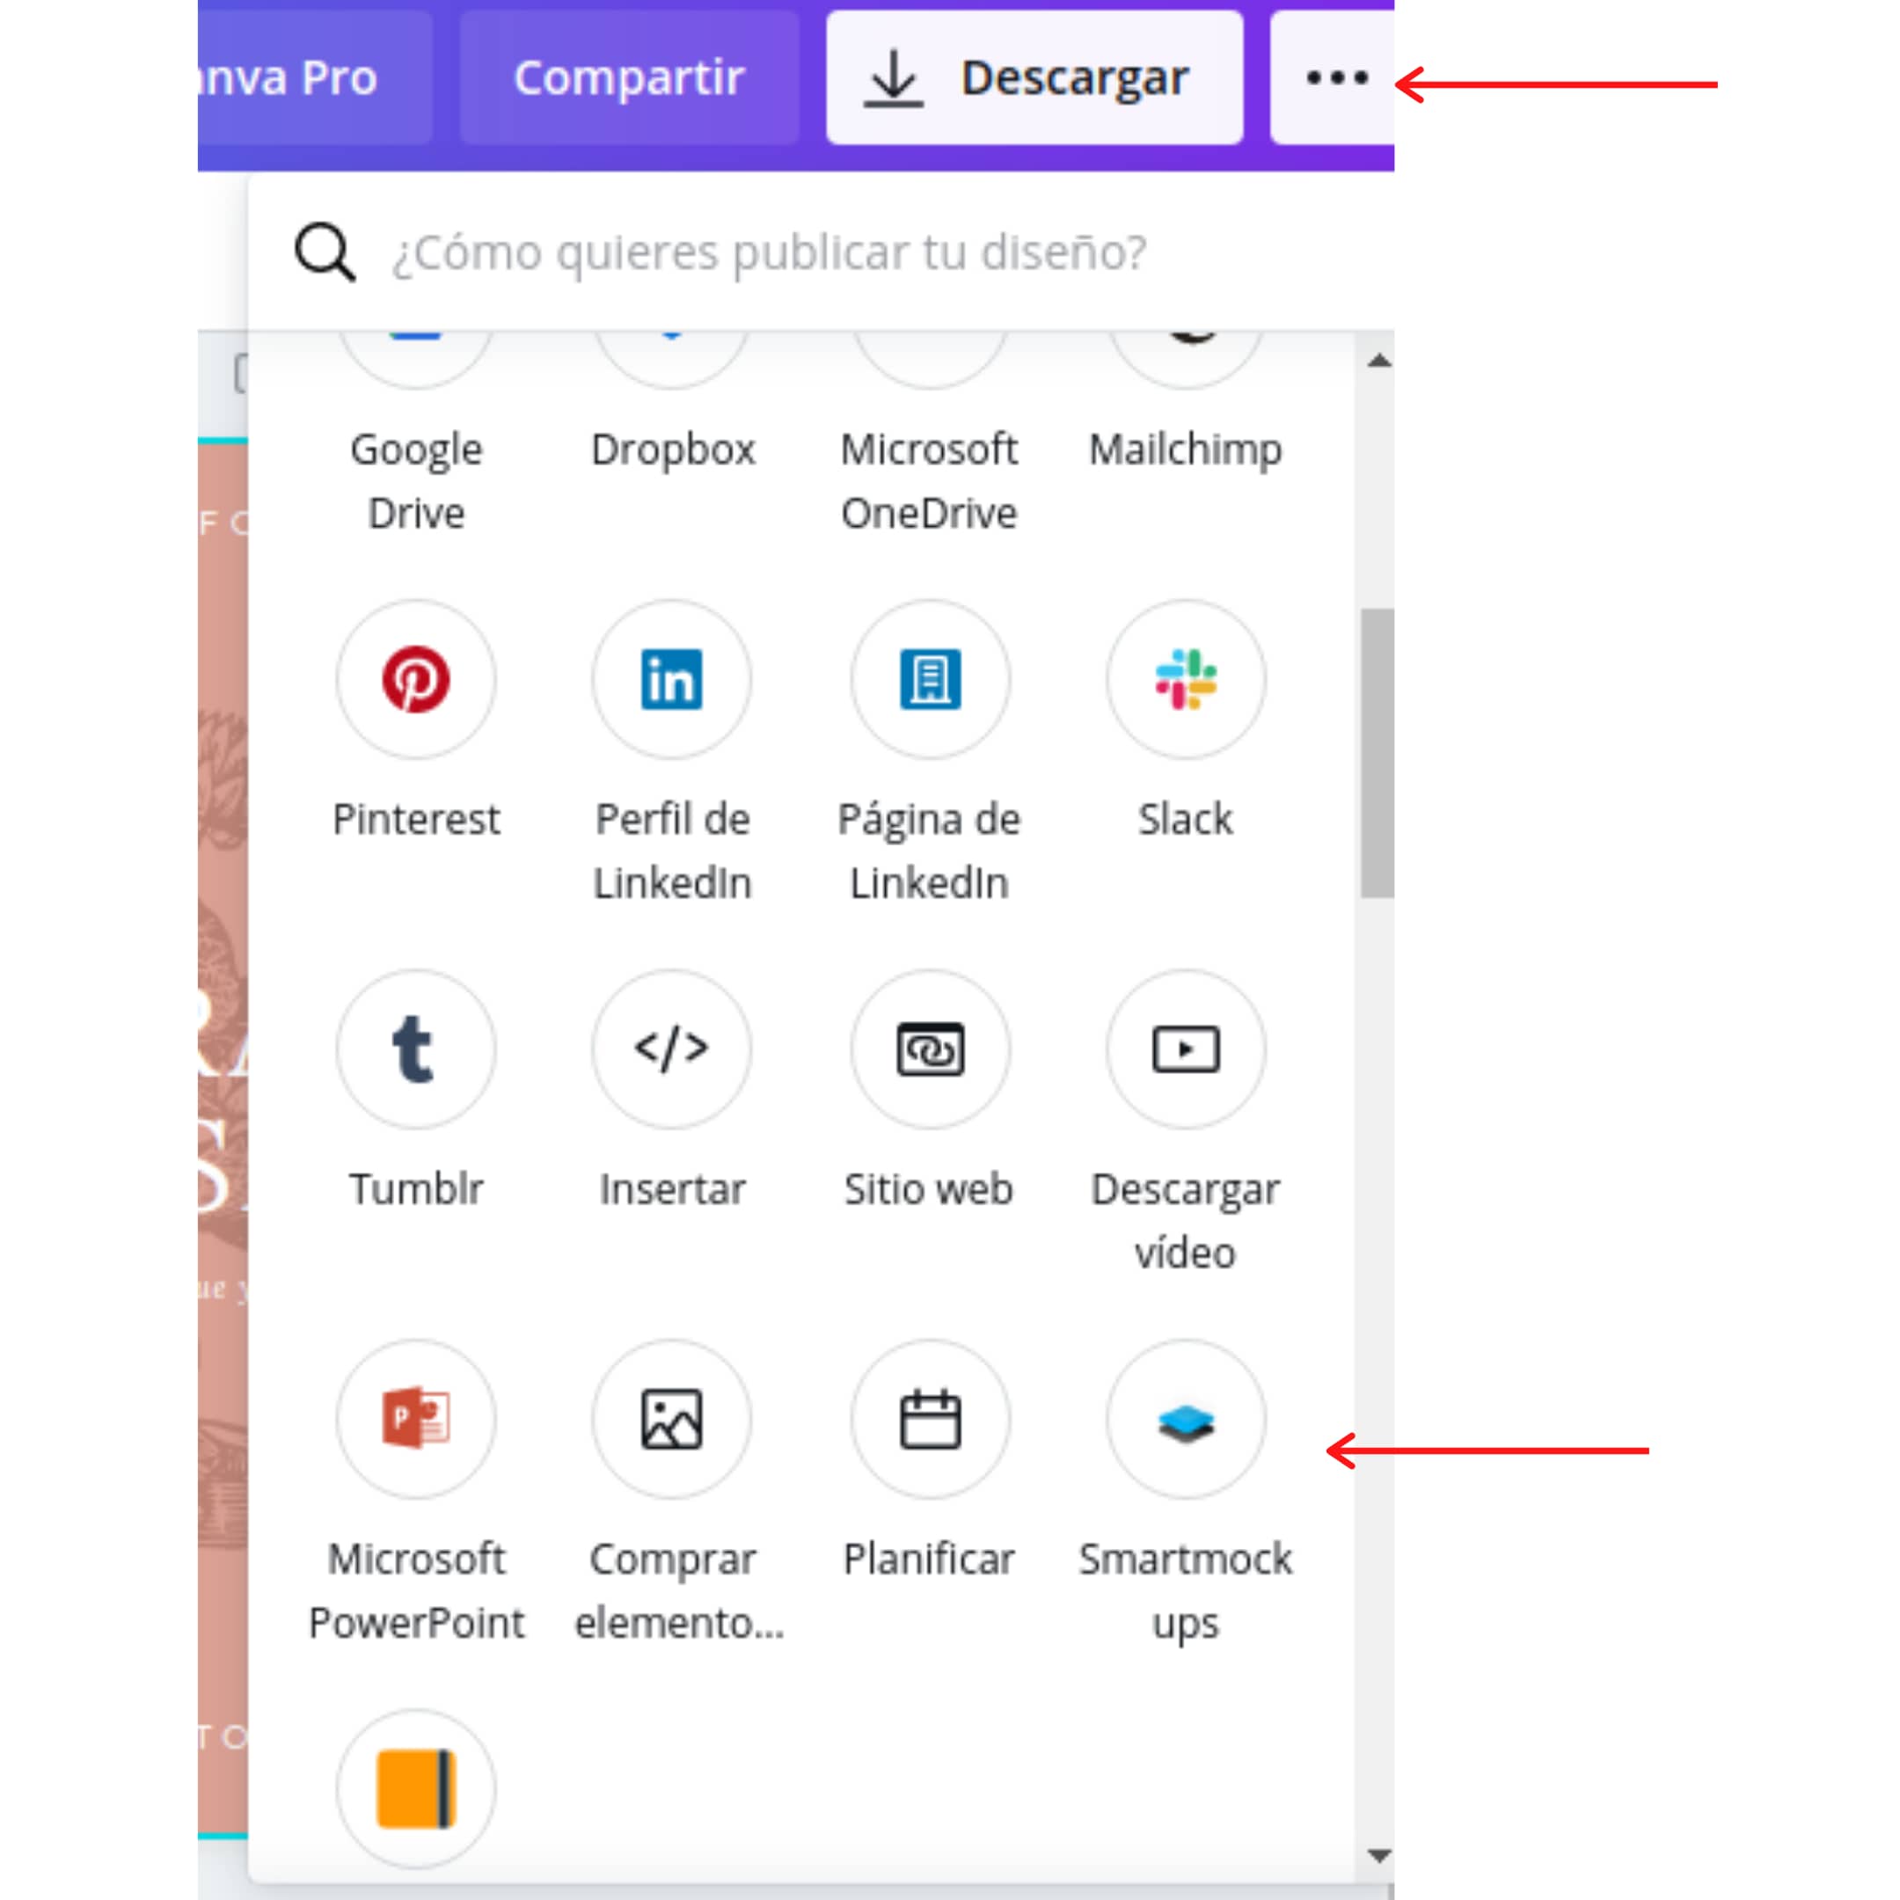1900x1900 pixels.
Task: Select the Perfil de LinkedIn icon
Action: click(672, 680)
